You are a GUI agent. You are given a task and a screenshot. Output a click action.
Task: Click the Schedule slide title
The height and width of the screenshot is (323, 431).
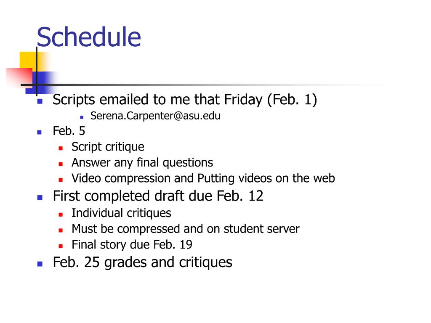(x=89, y=37)
